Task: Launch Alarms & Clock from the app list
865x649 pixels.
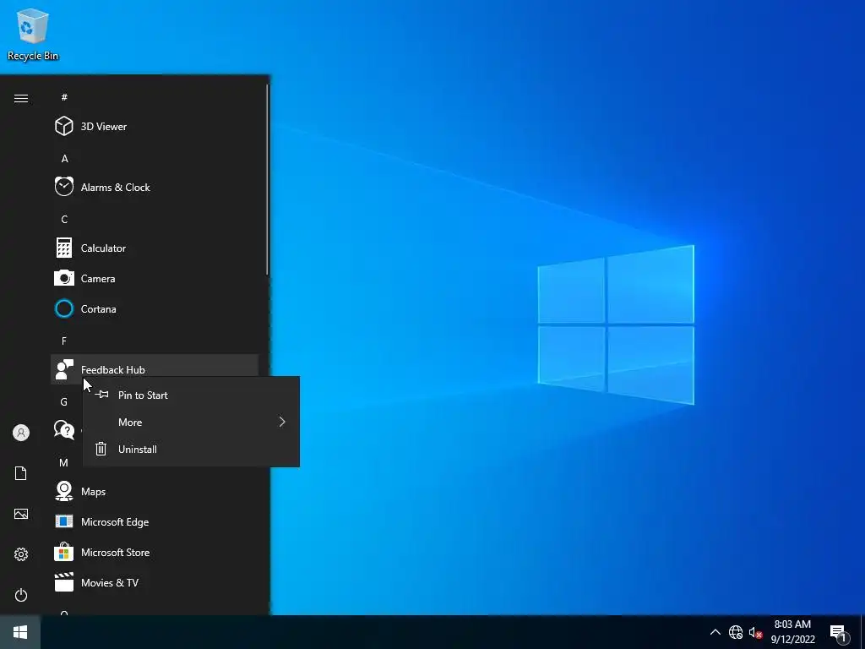Action: tap(155, 187)
